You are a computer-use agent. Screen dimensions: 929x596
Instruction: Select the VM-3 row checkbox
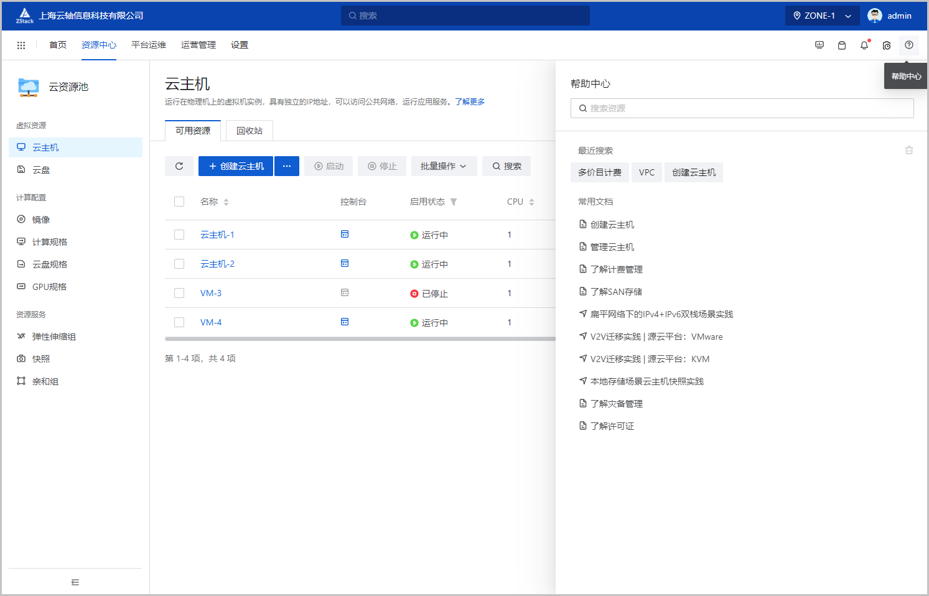[179, 293]
